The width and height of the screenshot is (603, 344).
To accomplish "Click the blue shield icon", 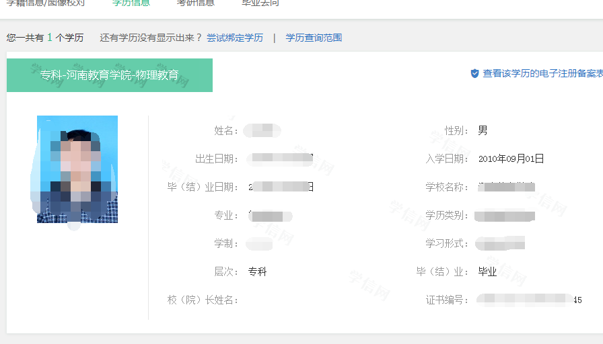I will coord(474,73).
